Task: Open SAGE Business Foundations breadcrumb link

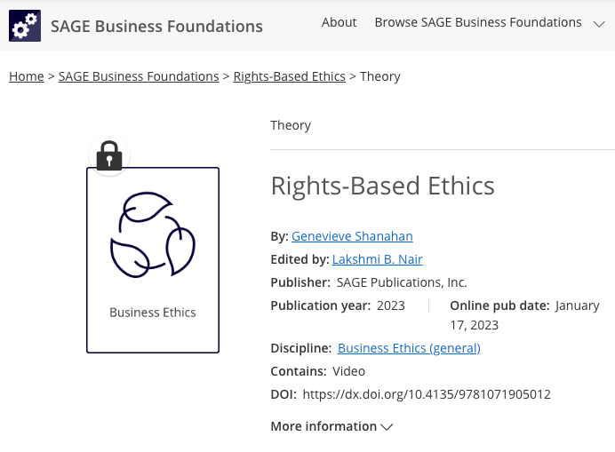Action: (x=139, y=76)
